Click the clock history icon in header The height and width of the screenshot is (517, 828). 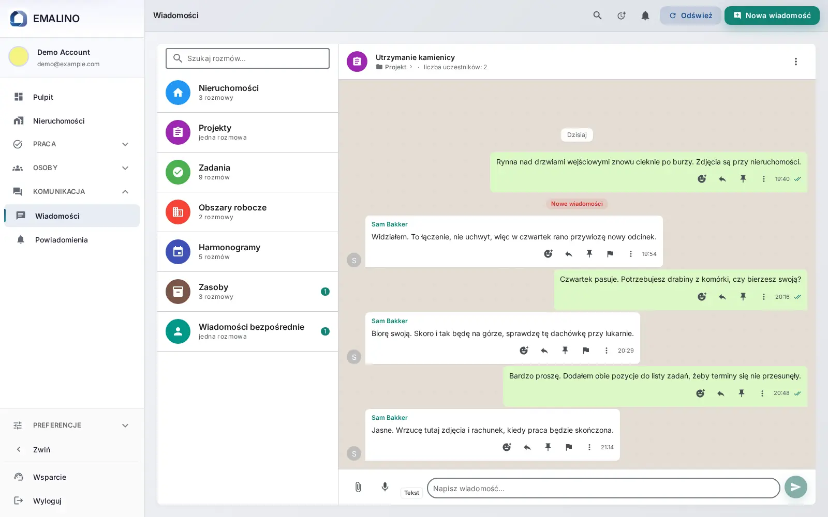pyautogui.click(x=621, y=16)
